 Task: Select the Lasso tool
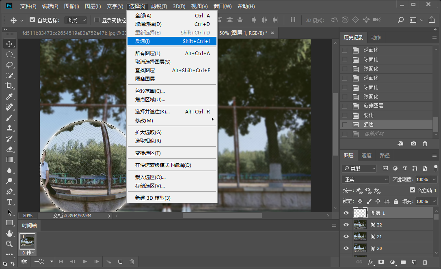coord(9,65)
